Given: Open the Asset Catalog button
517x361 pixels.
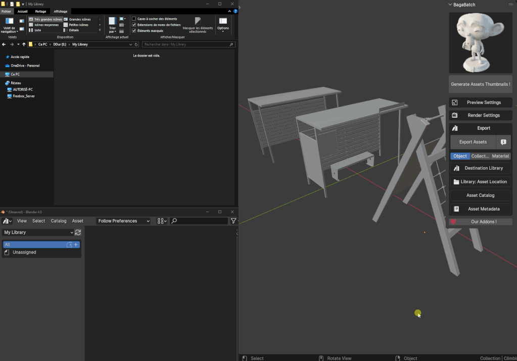Looking at the screenshot, I should 481,195.
